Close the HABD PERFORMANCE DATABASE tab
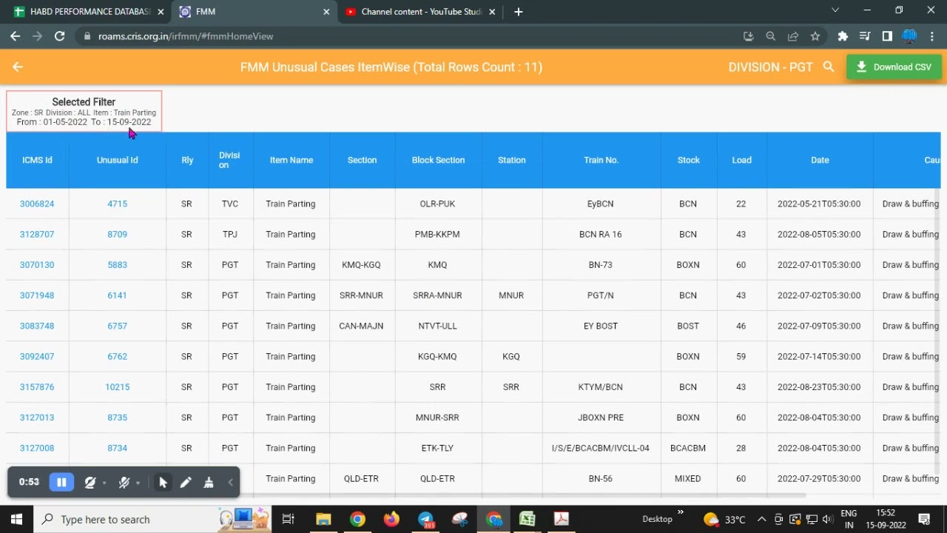The width and height of the screenshot is (947, 533). (161, 11)
